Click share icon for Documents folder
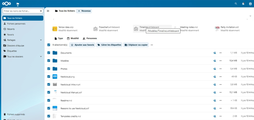Image resolution: width=254 pixels, height=120 pixels. click(215, 53)
